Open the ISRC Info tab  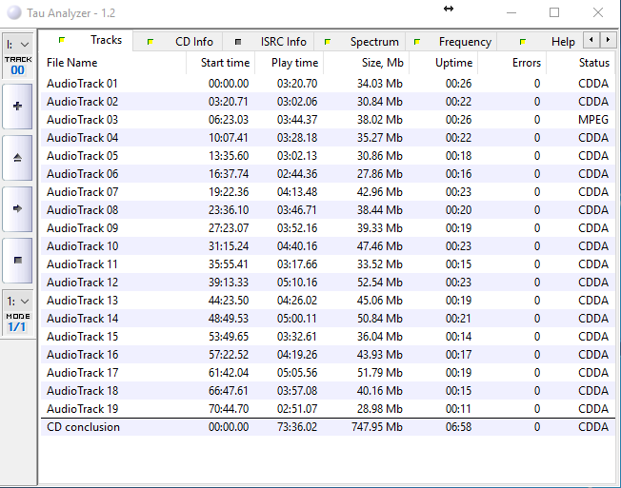(x=269, y=42)
